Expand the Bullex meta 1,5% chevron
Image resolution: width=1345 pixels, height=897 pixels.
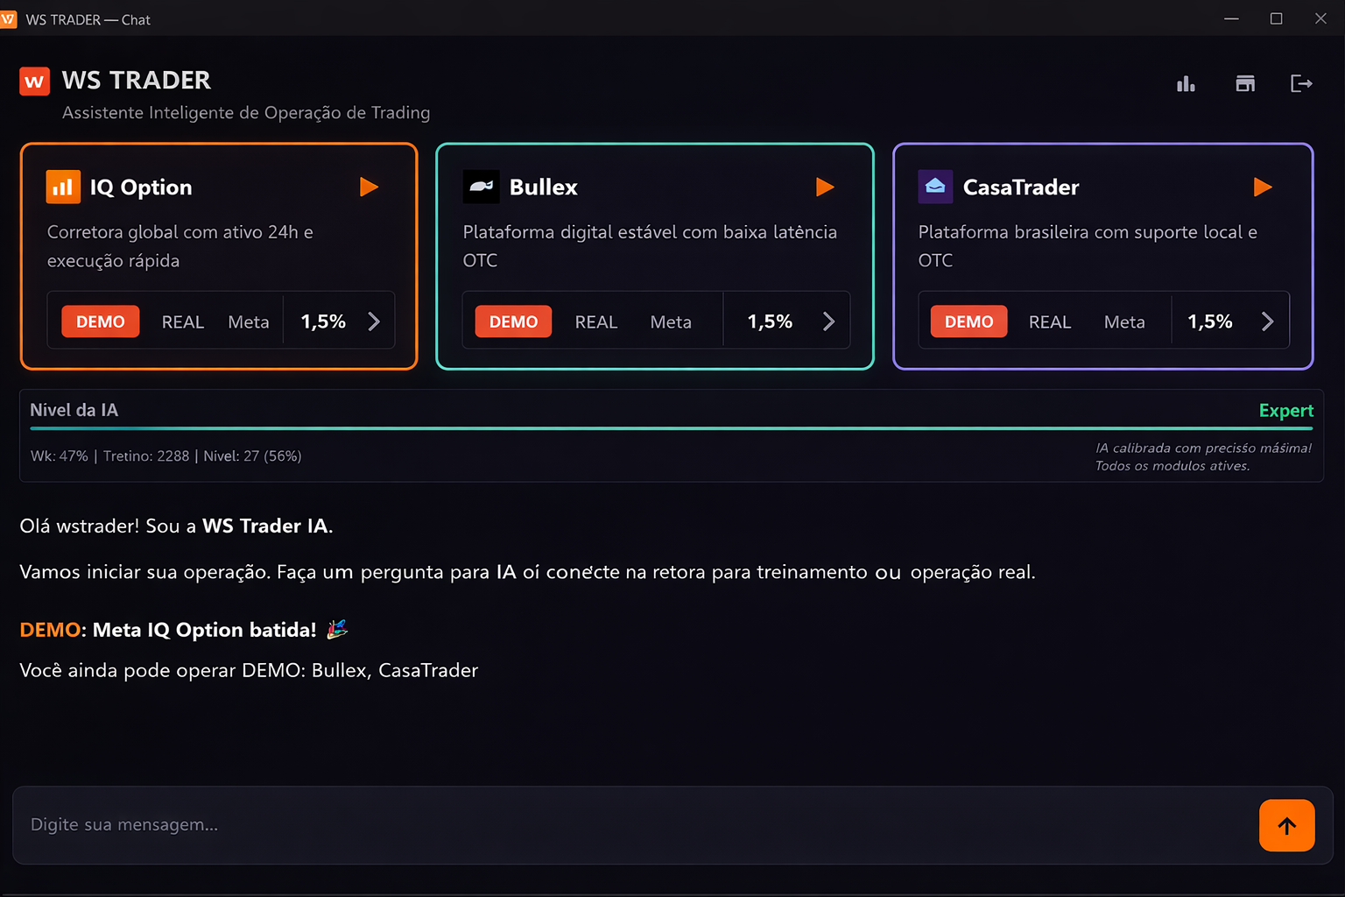[828, 321]
